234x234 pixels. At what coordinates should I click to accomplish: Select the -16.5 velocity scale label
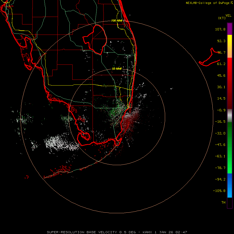[220, 122]
